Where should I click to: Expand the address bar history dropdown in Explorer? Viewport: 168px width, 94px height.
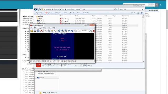(114, 9)
